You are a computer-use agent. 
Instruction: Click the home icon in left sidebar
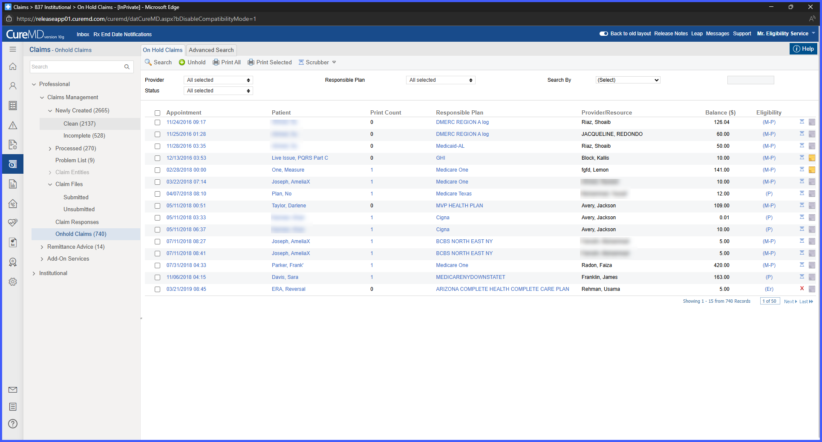click(13, 66)
